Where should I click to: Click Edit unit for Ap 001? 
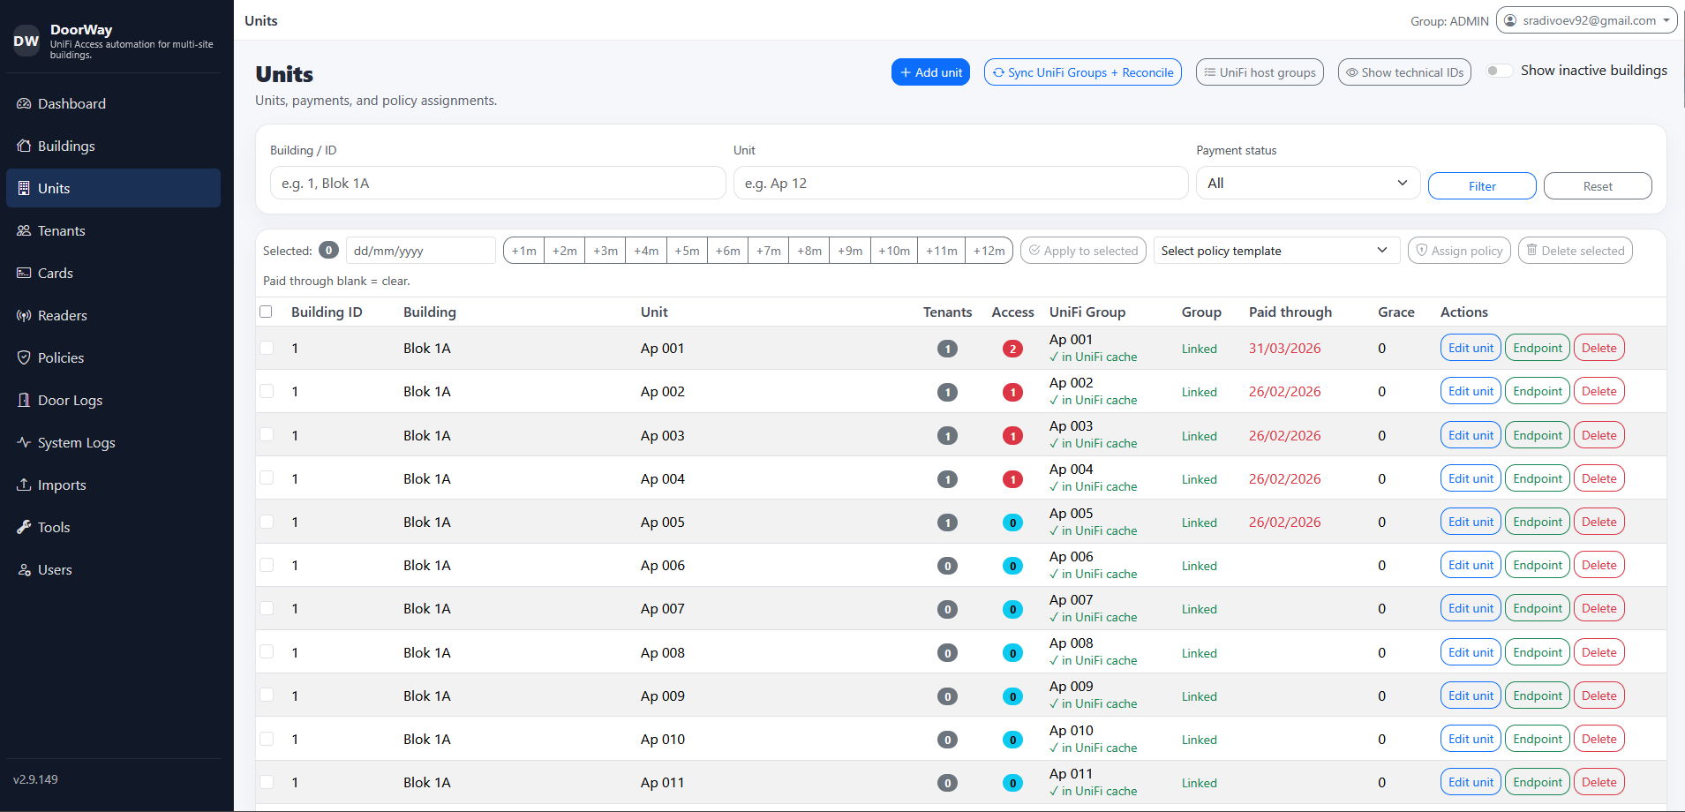(1471, 349)
